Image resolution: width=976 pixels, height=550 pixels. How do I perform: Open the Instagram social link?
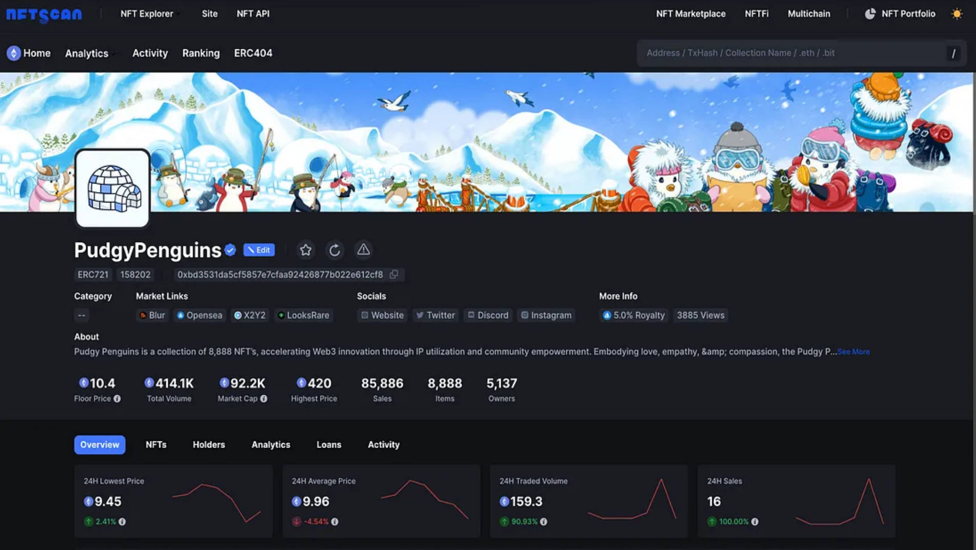[x=546, y=315]
